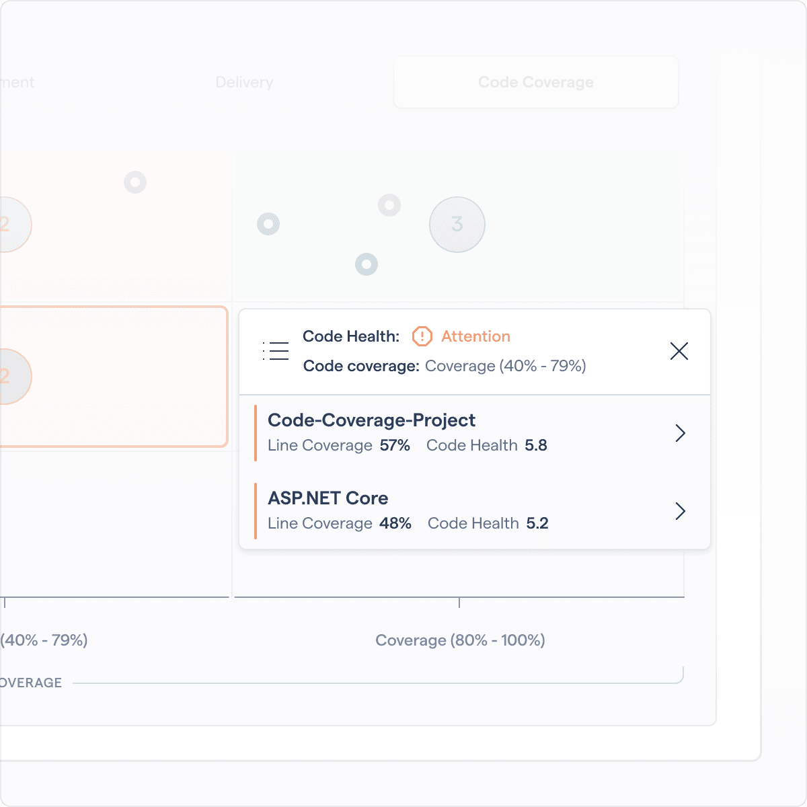Click the lone dot marker in the upper-left quadrant
This screenshot has height=807, width=807.
[x=135, y=181]
